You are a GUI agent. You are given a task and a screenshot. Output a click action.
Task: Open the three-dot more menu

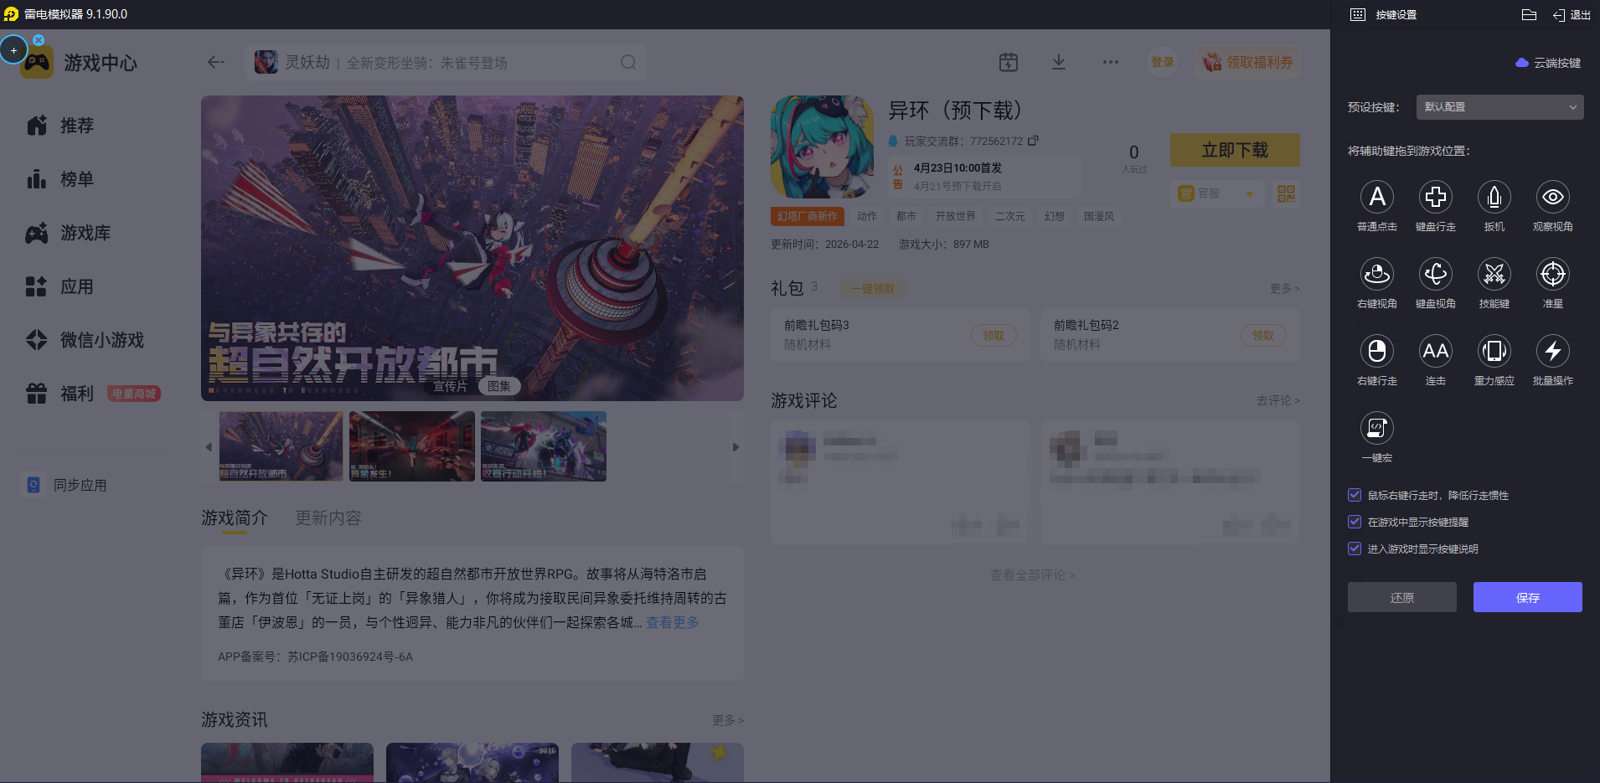point(1111,62)
